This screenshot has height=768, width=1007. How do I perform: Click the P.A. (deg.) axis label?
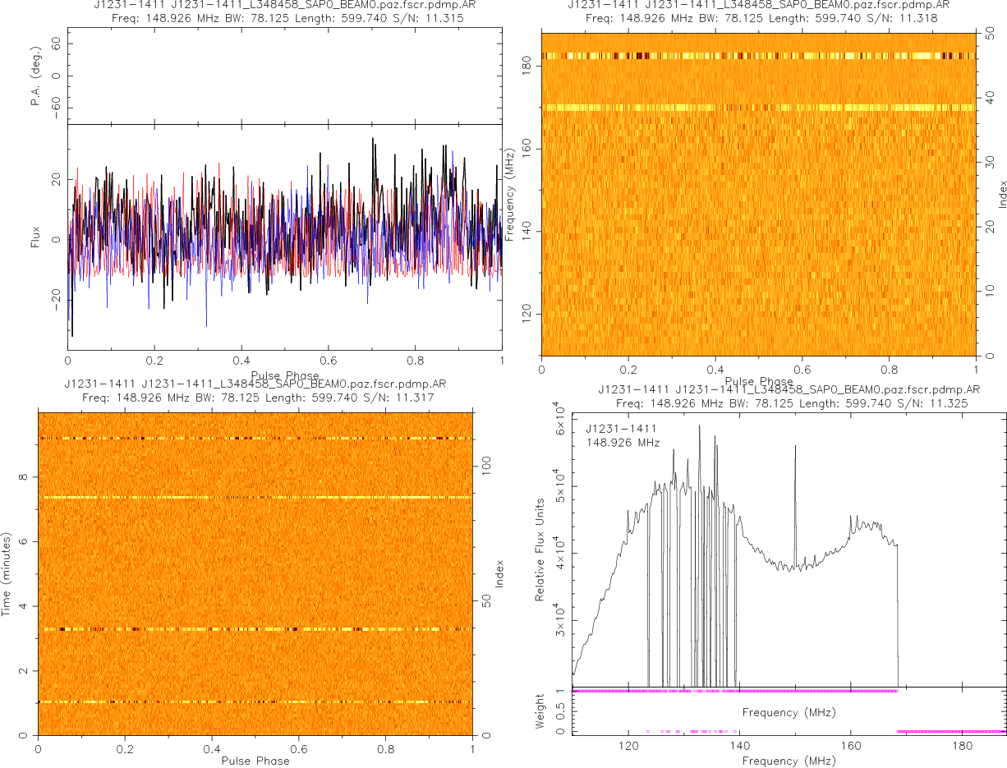[x=35, y=76]
